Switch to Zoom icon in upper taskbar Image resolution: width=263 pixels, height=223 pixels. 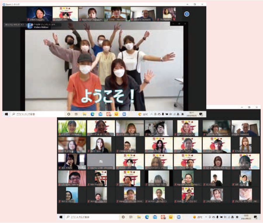coord(124,114)
